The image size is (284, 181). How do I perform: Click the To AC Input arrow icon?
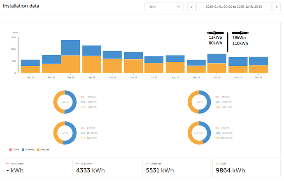(7, 163)
